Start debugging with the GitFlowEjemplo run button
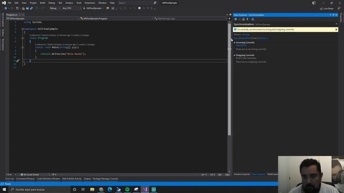 92,9
